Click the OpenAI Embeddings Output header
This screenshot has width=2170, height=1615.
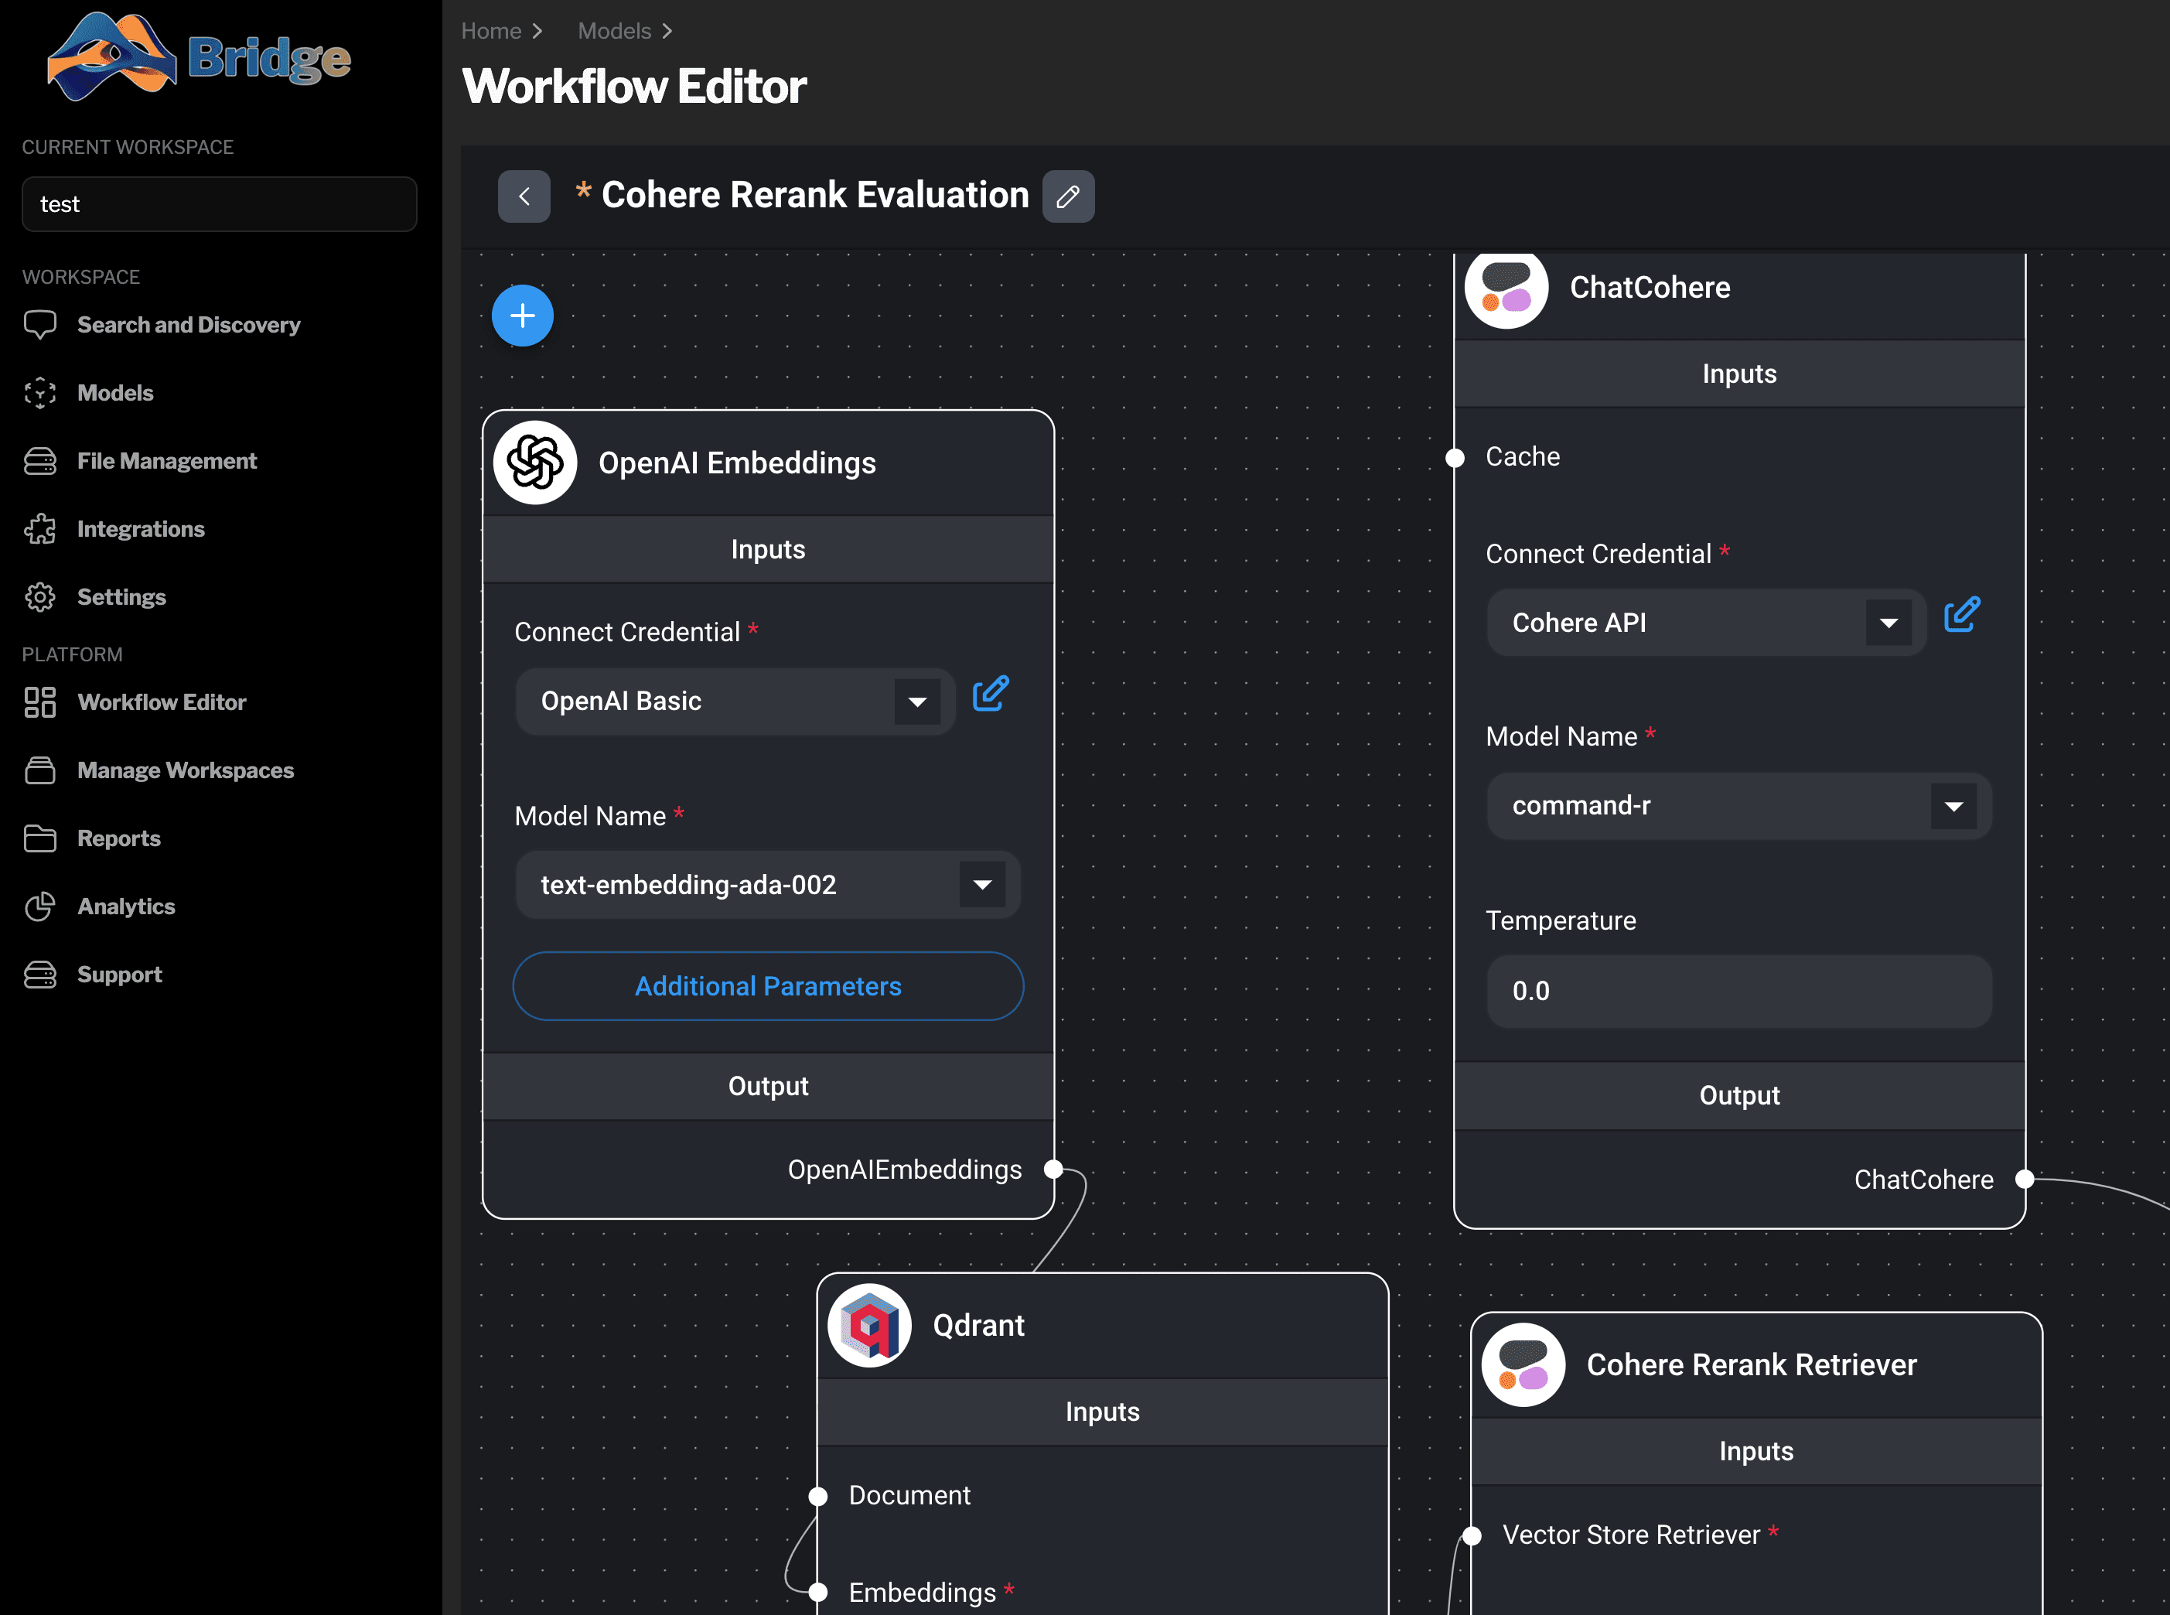[x=768, y=1086]
